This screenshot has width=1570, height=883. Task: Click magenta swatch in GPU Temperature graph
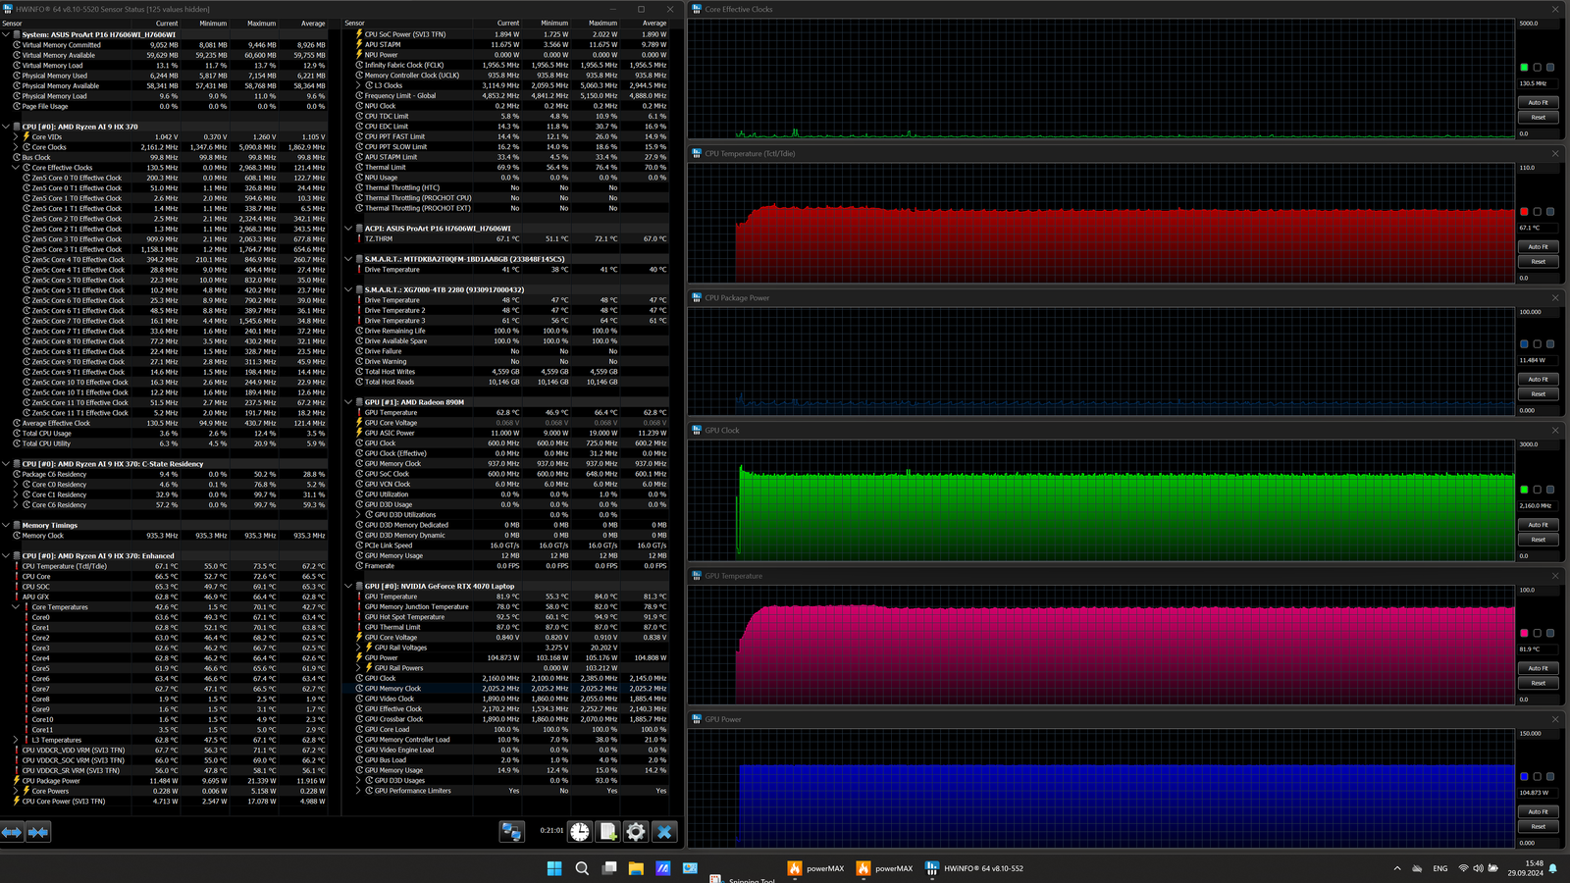coord(1524,634)
